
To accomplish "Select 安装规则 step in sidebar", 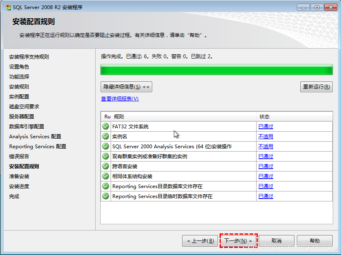I will (19, 87).
